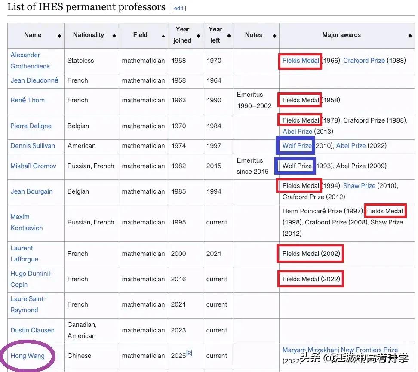Sort table by Year joined arrows
The width and height of the screenshot is (418, 372).
pyautogui.click(x=198, y=36)
